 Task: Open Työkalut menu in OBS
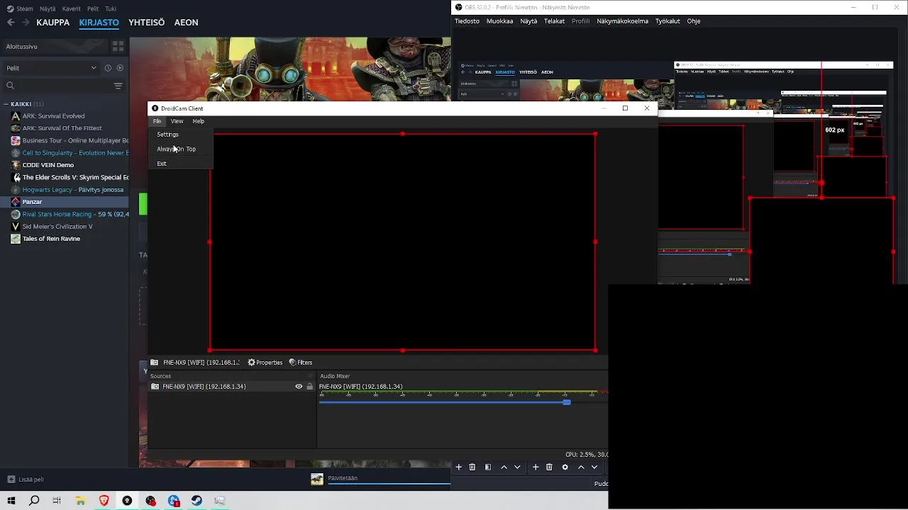pyautogui.click(x=668, y=21)
